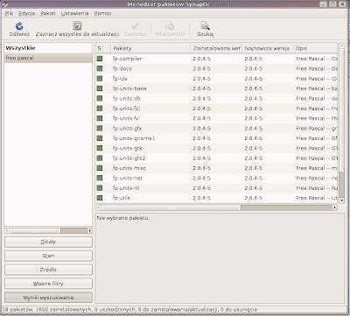This screenshot has width=350, height=316.
Task: Select the fp-units-gnome1 package name
Action: (x=134, y=138)
